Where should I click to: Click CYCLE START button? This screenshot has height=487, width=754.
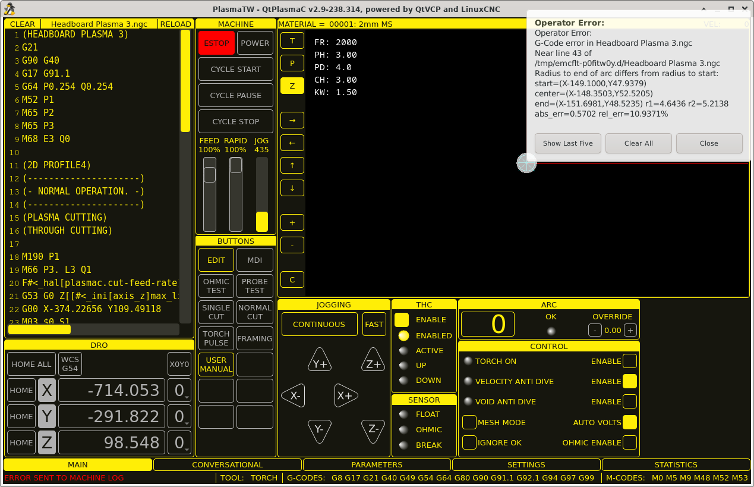coord(236,69)
